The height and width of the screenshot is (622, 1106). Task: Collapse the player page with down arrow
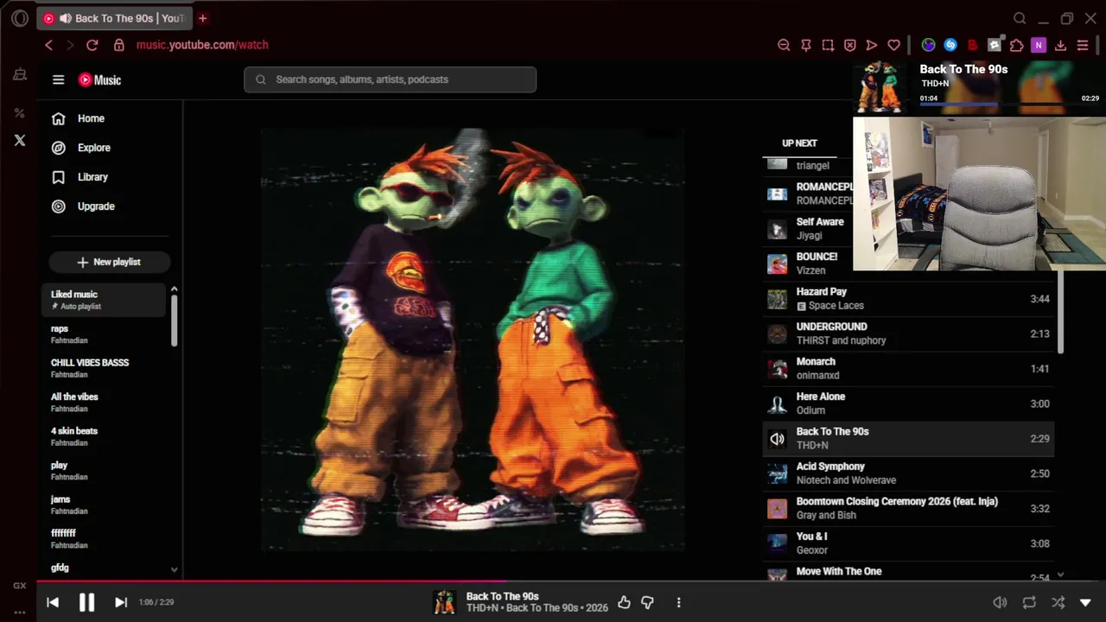[1086, 602]
